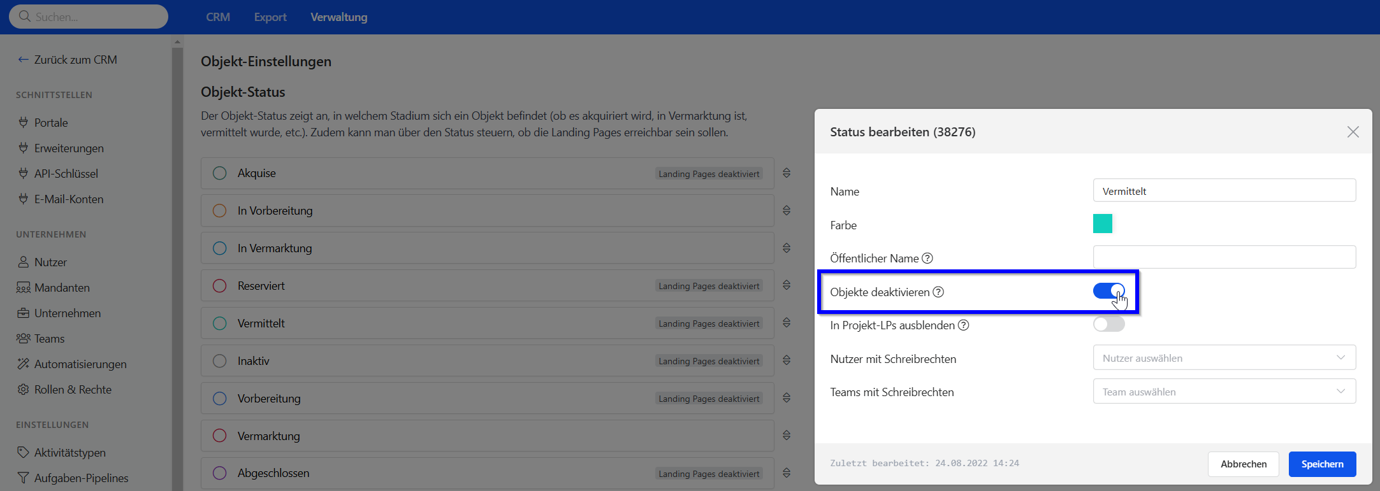
Task: Disable the Objekte deaktivieren toggle
Action: (1108, 291)
